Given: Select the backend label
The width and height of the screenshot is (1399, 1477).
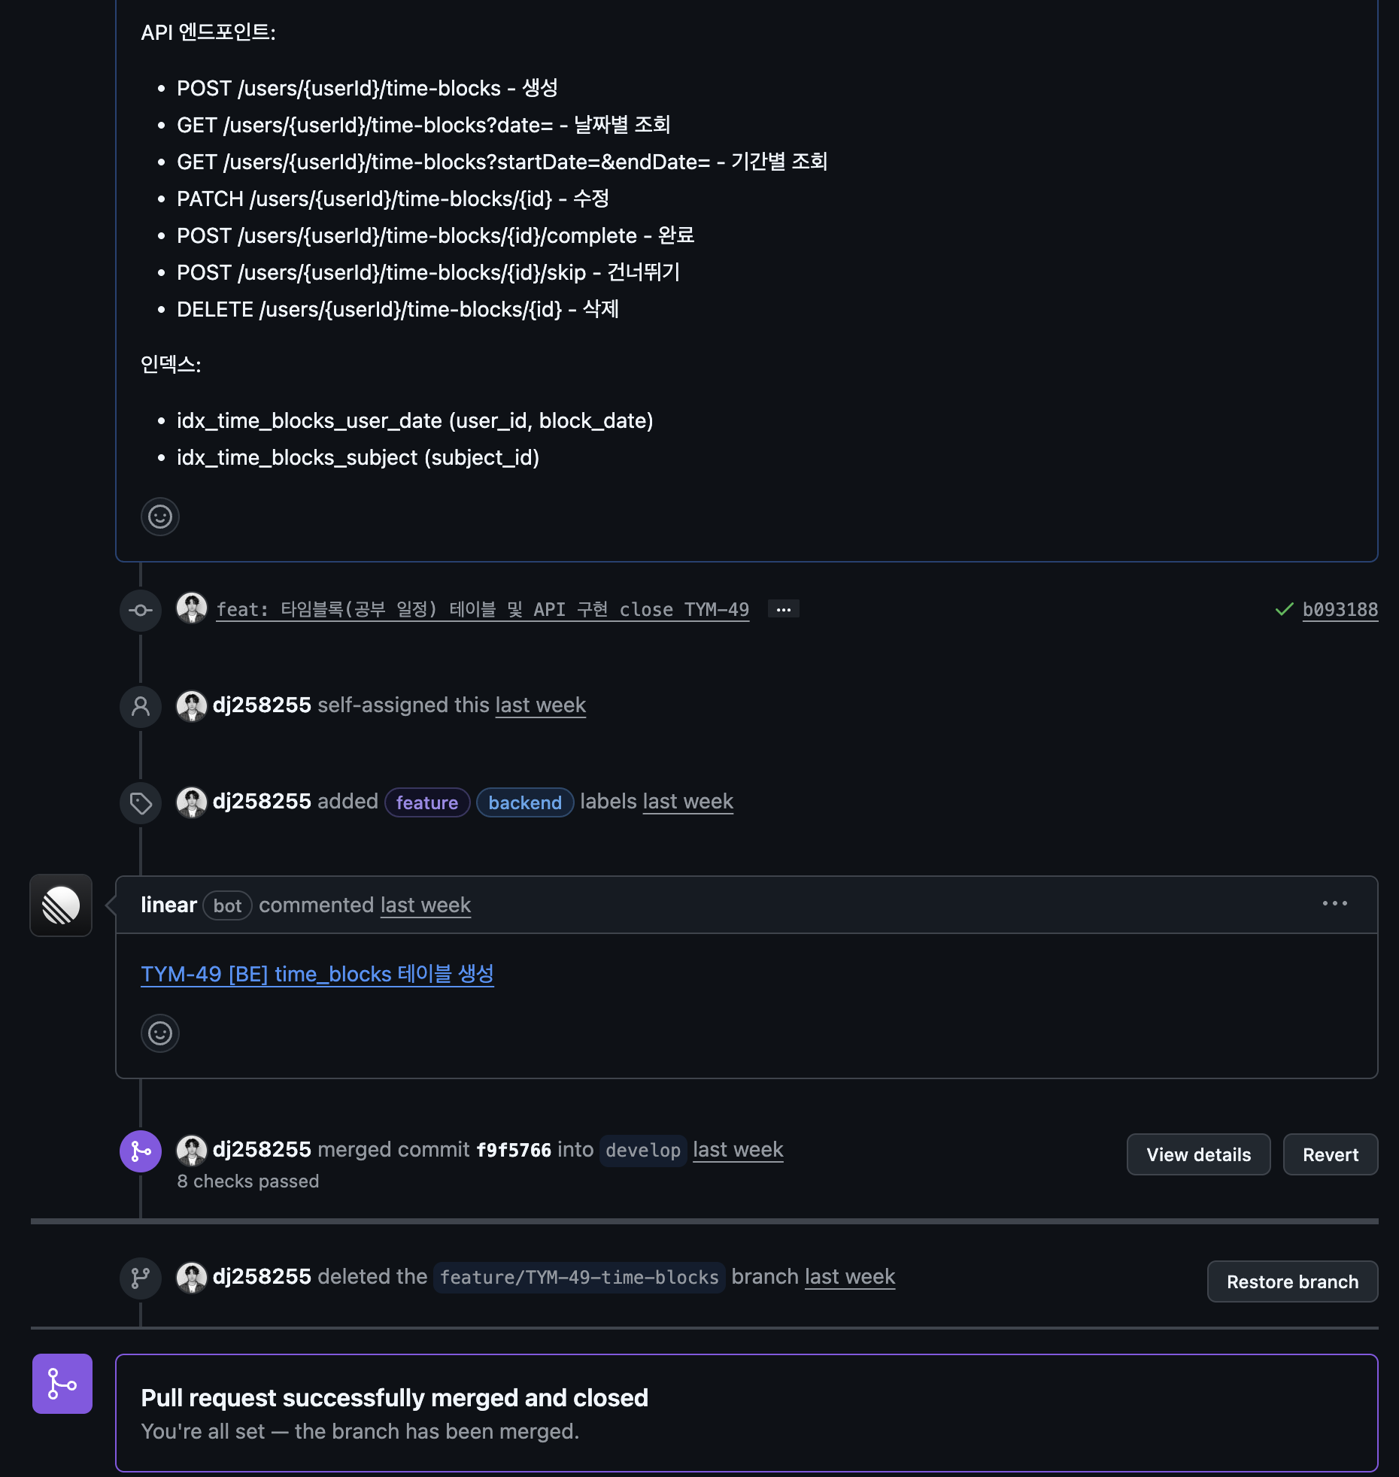Looking at the screenshot, I should click(524, 802).
